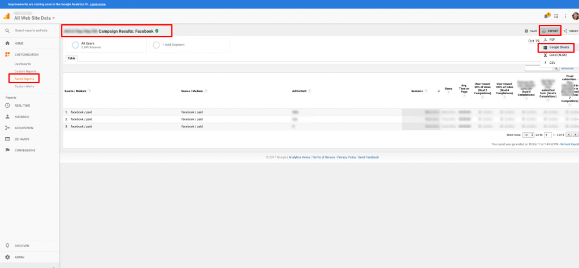Go to previous page of results
579x268 pixels.
(569, 135)
